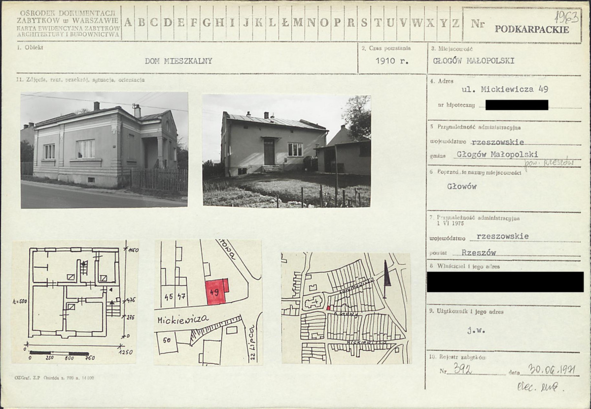This screenshot has height=409, width=591.
Task: Click plot number 50 on site plan
Action: [167, 340]
